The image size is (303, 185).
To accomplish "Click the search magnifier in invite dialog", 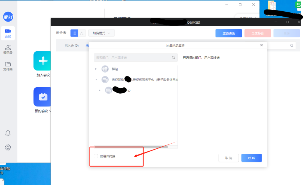I will [x=174, y=58].
